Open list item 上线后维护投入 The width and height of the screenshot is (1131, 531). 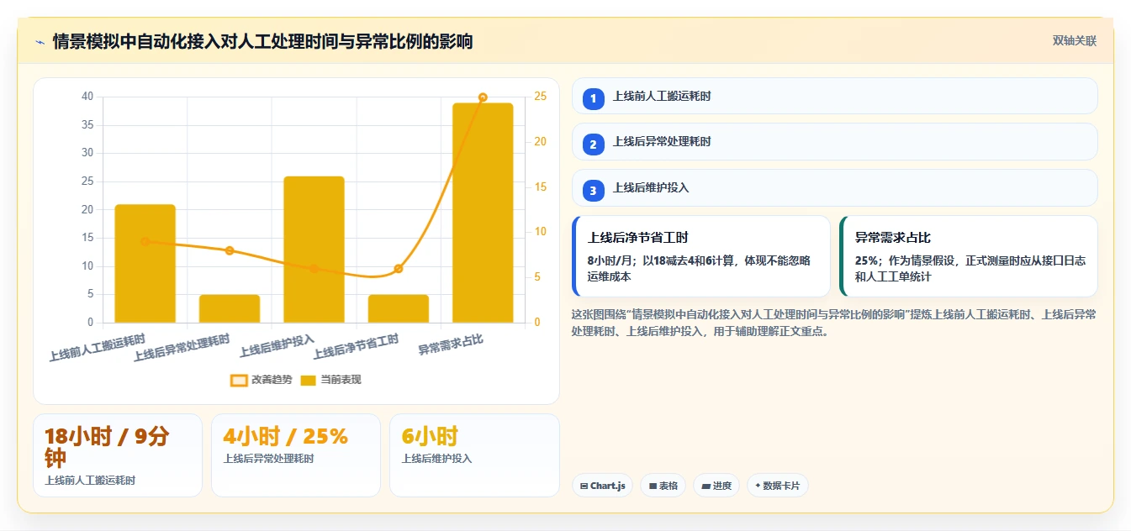(x=835, y=187)
